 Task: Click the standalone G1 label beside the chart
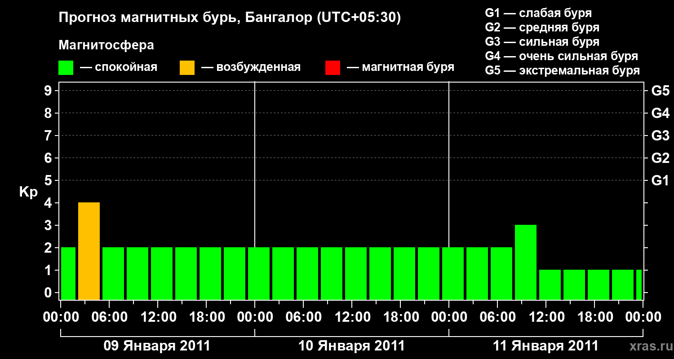tap(661, 181)
